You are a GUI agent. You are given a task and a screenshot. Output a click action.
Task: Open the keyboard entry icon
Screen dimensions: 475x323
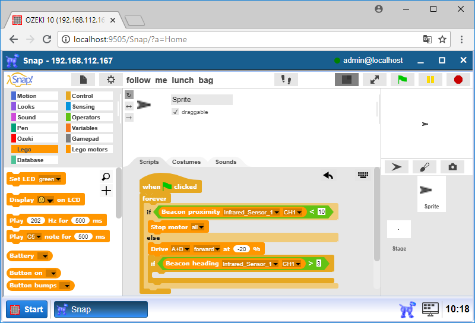click(x=363, y=175)
